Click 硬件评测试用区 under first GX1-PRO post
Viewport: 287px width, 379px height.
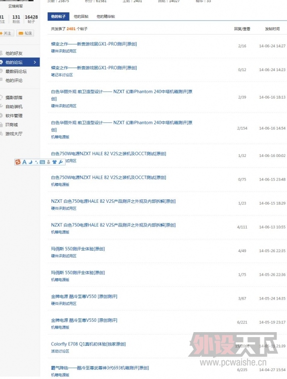pyautogui.click(x=64, y=51)
